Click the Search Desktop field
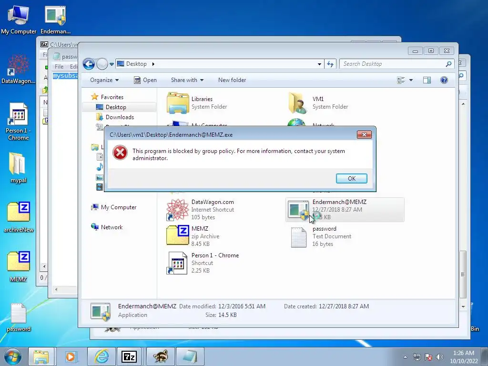Screen dimensions: 488x366 coord(396,64)
